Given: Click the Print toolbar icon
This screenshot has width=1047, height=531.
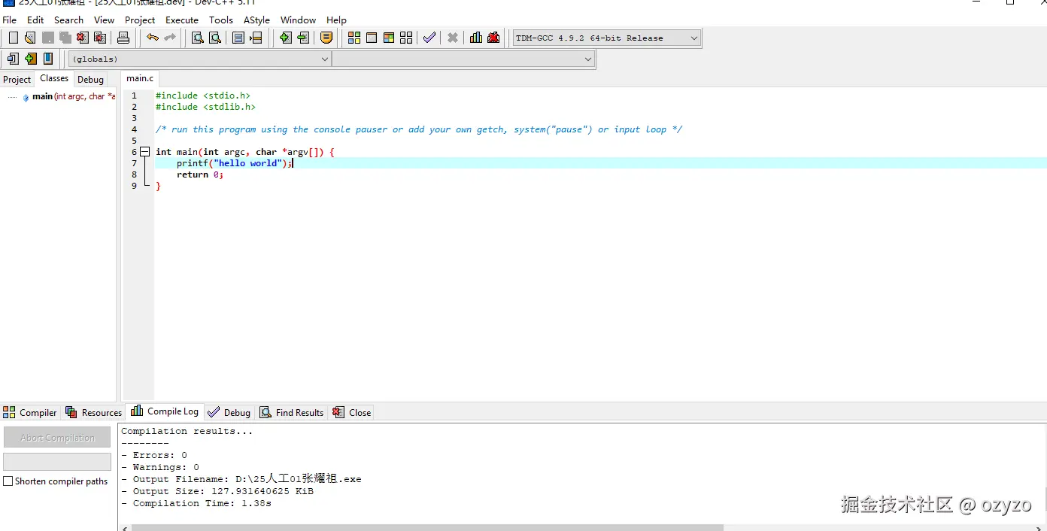Looking at the screenshot, I should pos(123,38).
